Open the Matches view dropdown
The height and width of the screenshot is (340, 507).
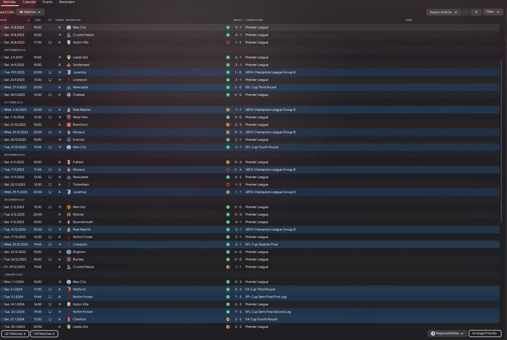(30, 12)
